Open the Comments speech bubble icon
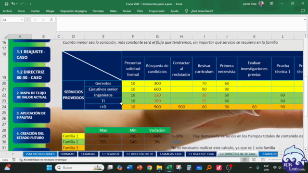 (303, 11)
